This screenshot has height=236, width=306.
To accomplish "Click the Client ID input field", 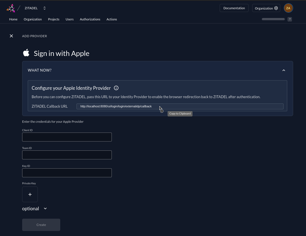I will [x=67, y=137].
